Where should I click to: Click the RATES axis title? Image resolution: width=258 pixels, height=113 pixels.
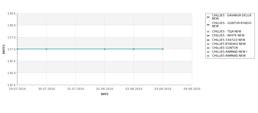click(x=4, y=49)
